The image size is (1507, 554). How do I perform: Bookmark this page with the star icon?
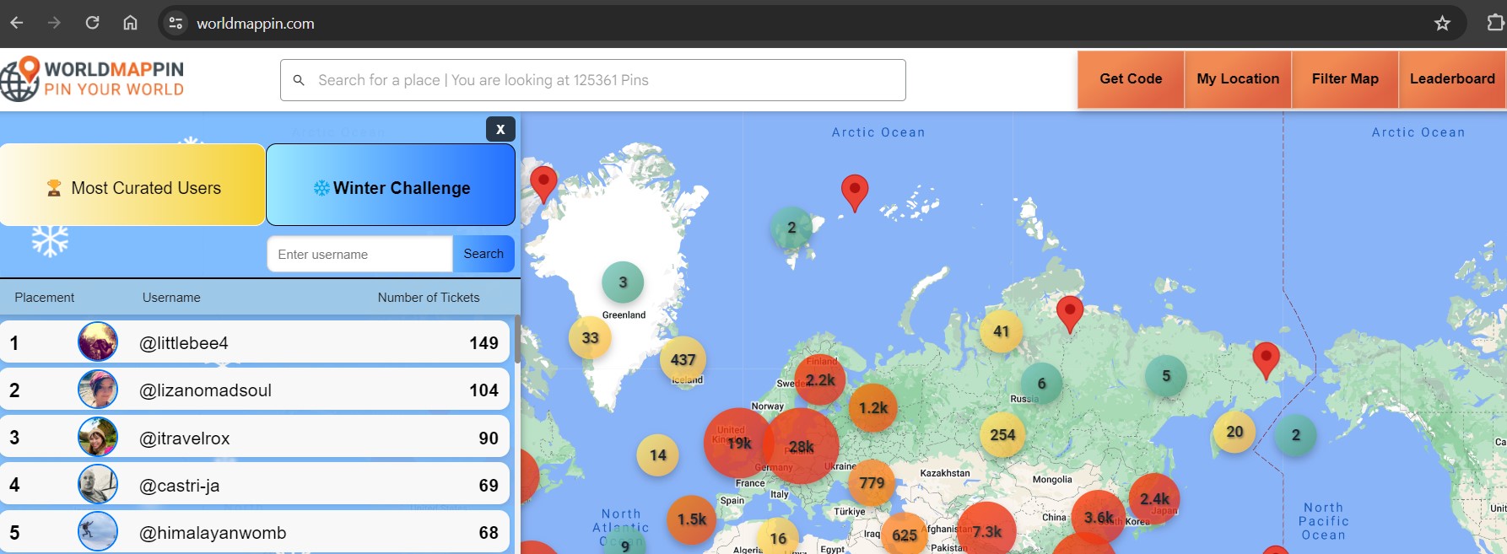click(x=1442, y=23)
